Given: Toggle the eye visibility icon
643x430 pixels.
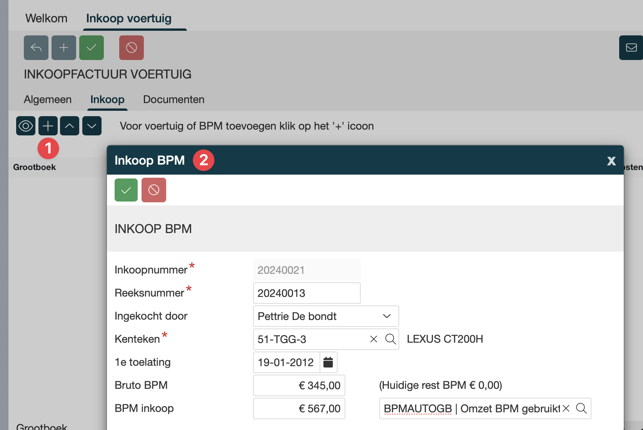Looking at the screenshot, I should [26, 126].
